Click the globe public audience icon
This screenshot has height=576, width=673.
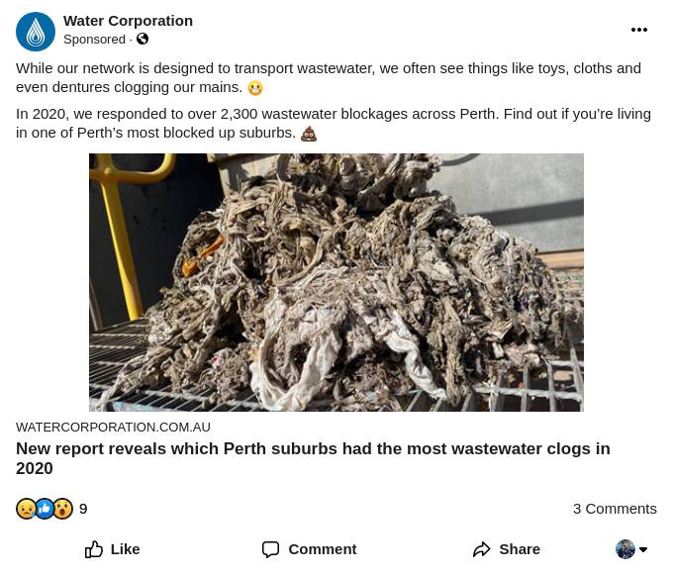[x=143, y=40]
